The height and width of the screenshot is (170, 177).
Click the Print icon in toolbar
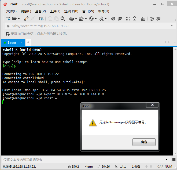72,19
